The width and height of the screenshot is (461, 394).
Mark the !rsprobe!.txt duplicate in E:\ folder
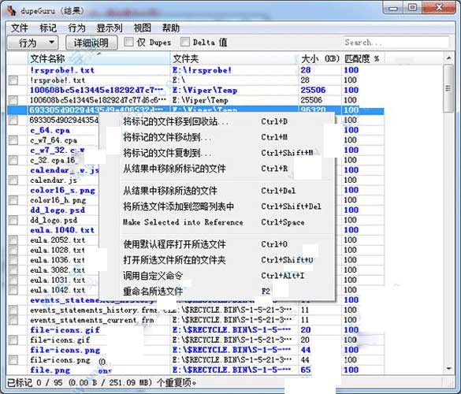pos(13,80)
